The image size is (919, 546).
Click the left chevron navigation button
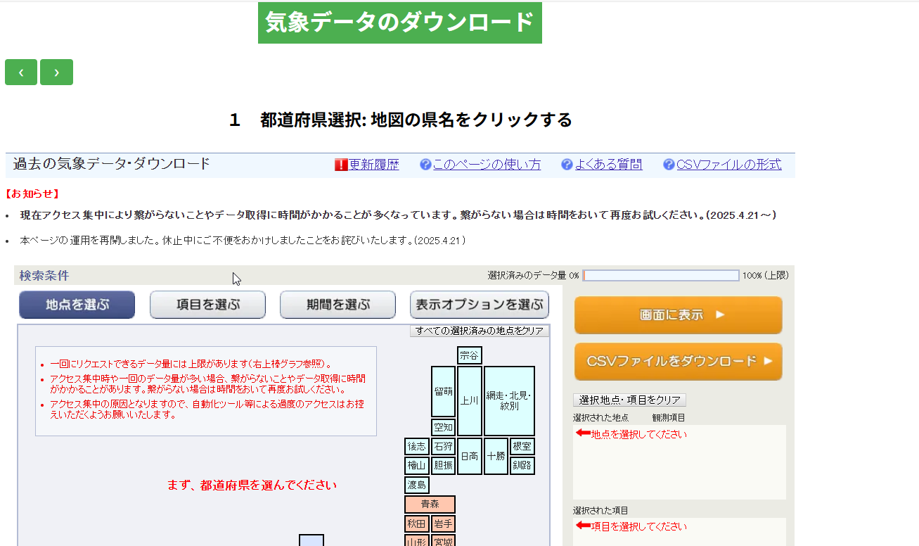point(20,72)
